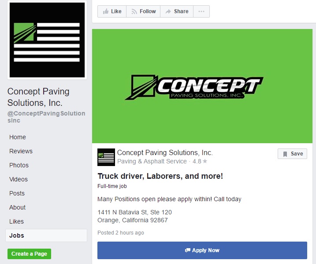Open the Likes section

point(16,221)
